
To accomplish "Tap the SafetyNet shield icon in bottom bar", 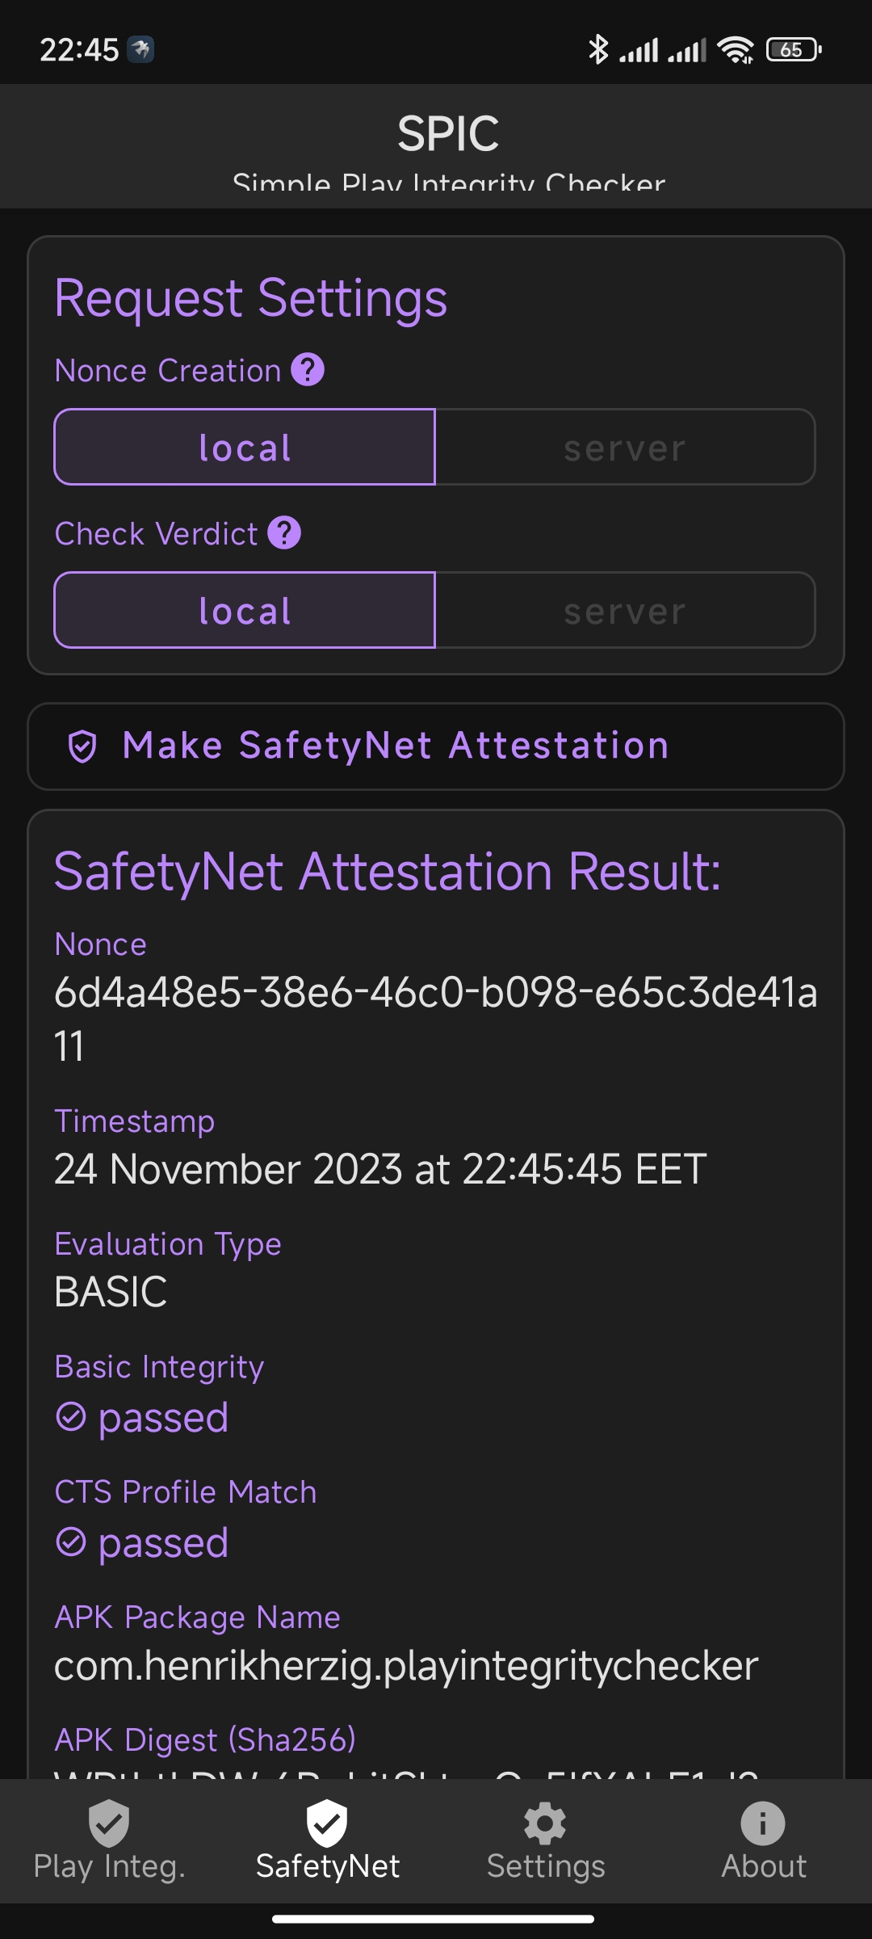I will tap(327, 1823).
